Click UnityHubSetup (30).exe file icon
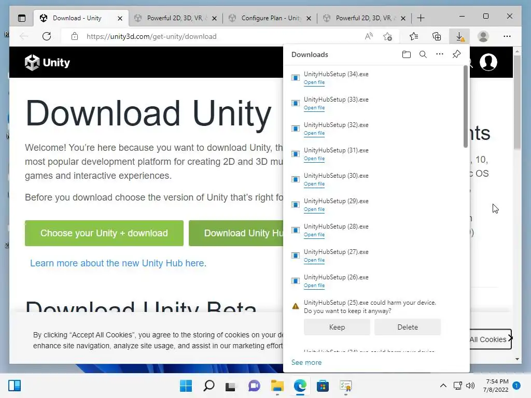 [x=295, y=179]
